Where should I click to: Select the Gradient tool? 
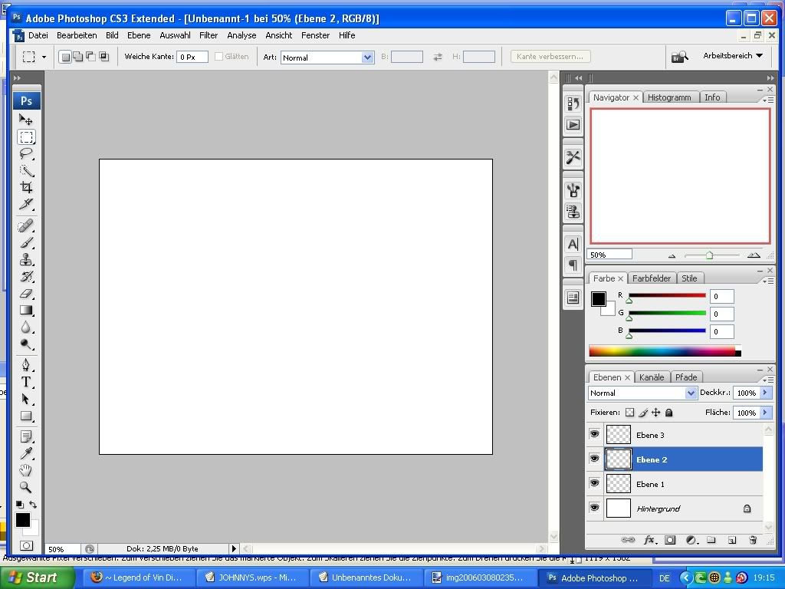click(x=26, y=311)
